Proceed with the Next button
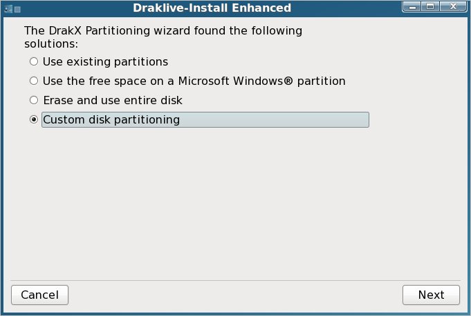 (431, 295)
